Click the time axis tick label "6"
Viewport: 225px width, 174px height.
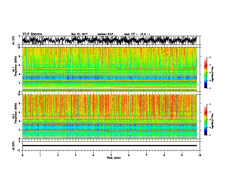coord(129,155)
